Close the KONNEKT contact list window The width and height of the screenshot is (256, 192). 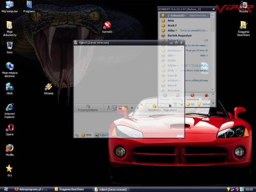(x=213, y=9)
